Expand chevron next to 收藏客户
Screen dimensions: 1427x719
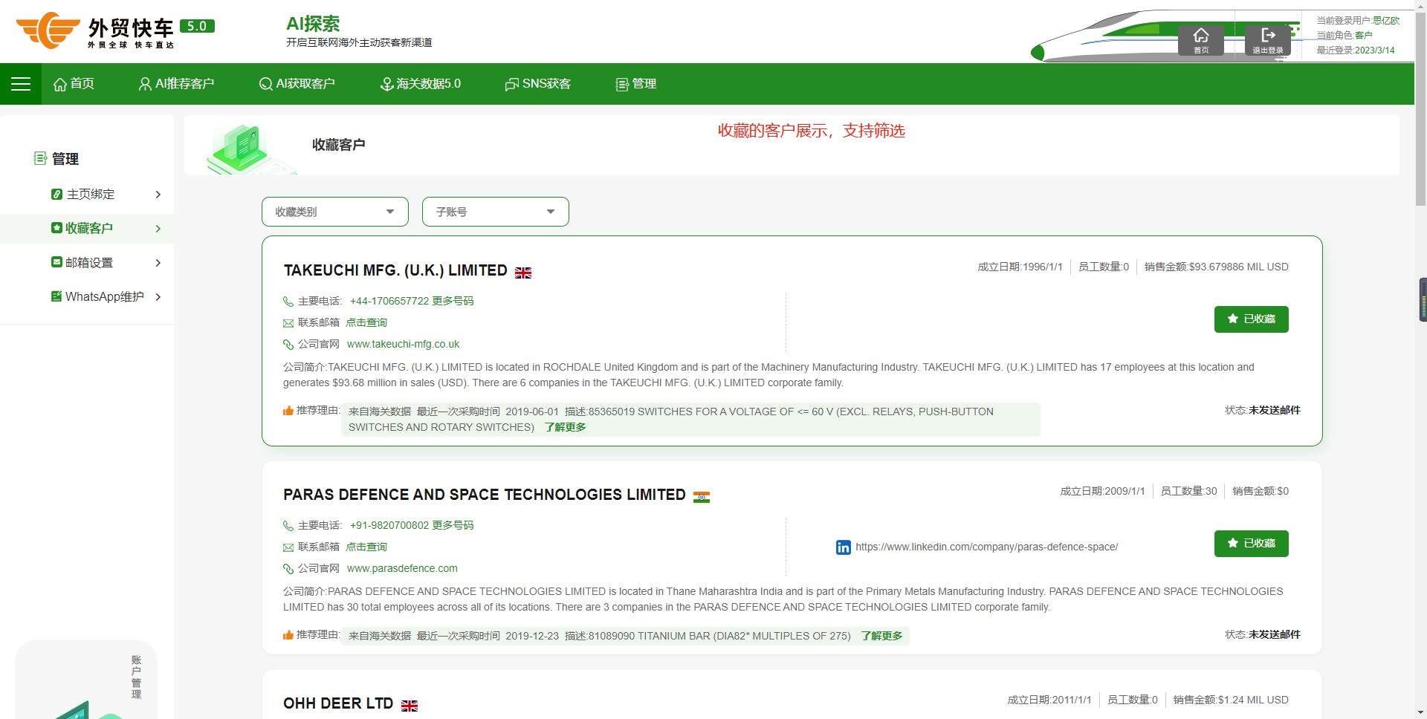pos(158,229)
